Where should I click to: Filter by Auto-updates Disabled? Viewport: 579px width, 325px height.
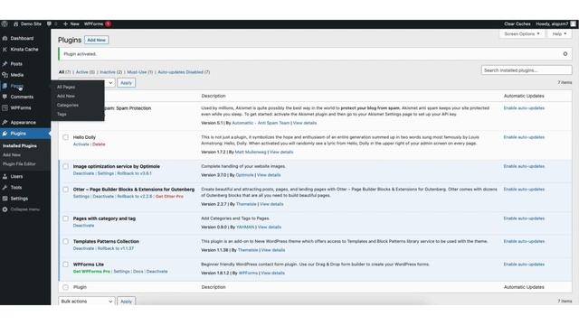click(184, 72)
